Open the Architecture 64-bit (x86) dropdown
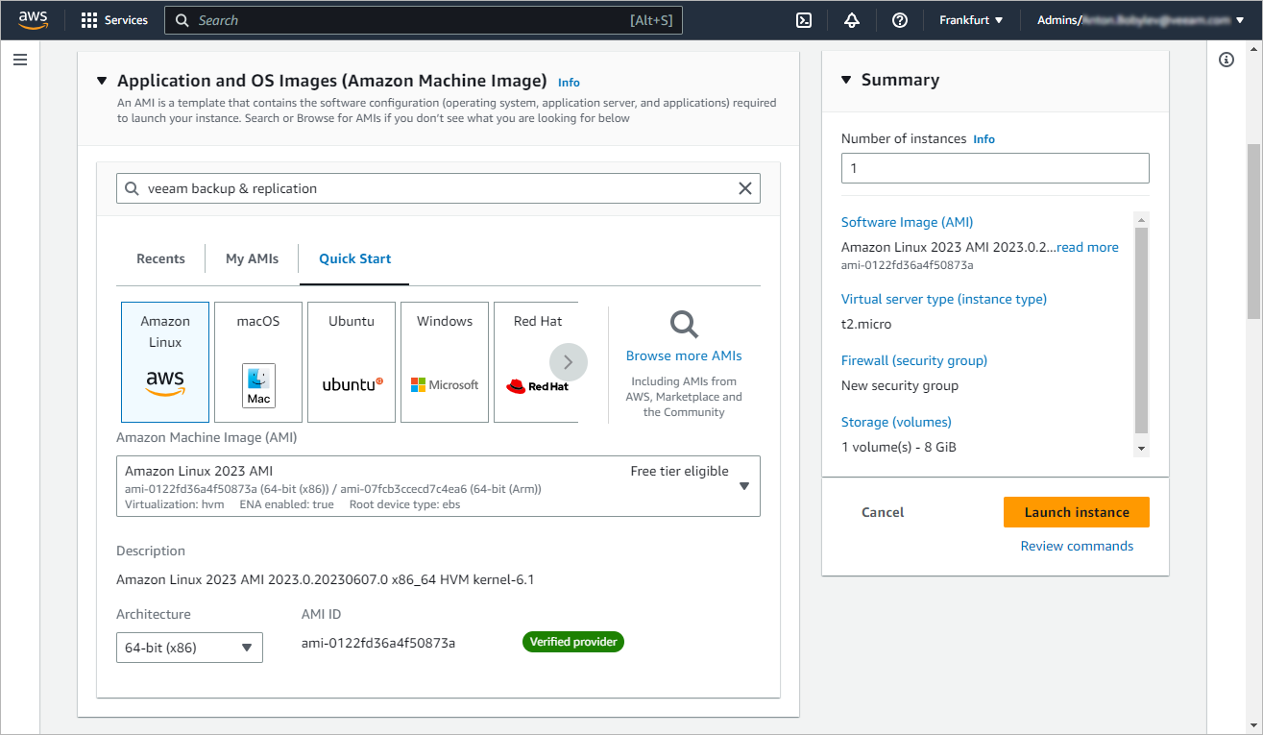Image resolution: width=1263 pixels, height=735 pixels. pyautogui.click(x=189, y=648)
